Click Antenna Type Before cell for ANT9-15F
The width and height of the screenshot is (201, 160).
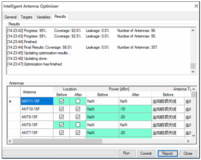click(168, 117)
